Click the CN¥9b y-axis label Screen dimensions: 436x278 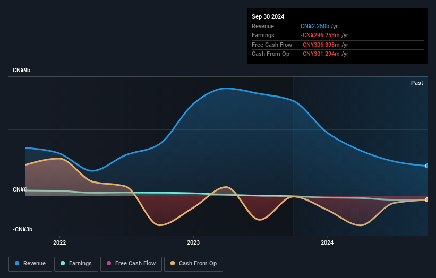click(x=21, y=70)
